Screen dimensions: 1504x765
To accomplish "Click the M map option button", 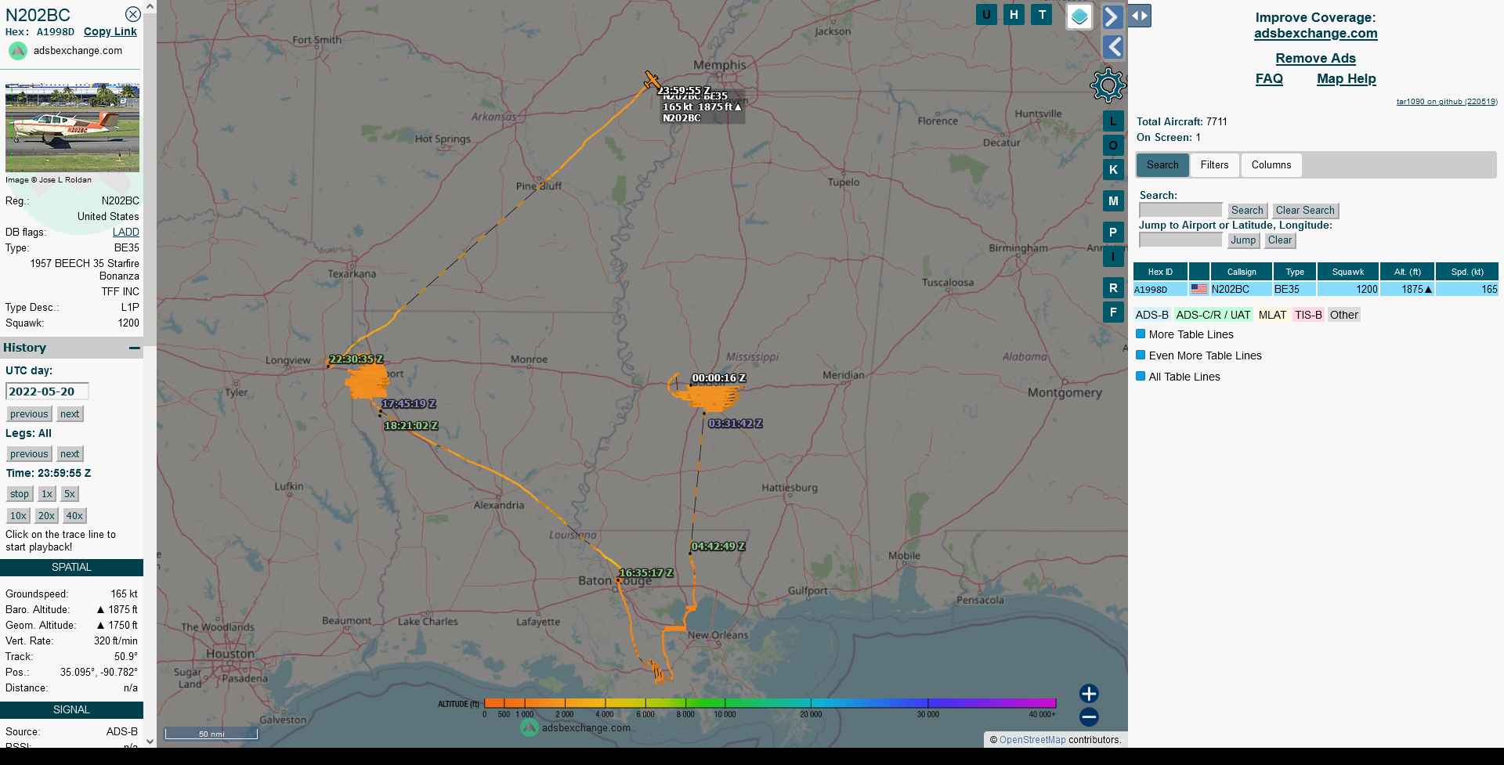I will click(x=1113, y=201).
